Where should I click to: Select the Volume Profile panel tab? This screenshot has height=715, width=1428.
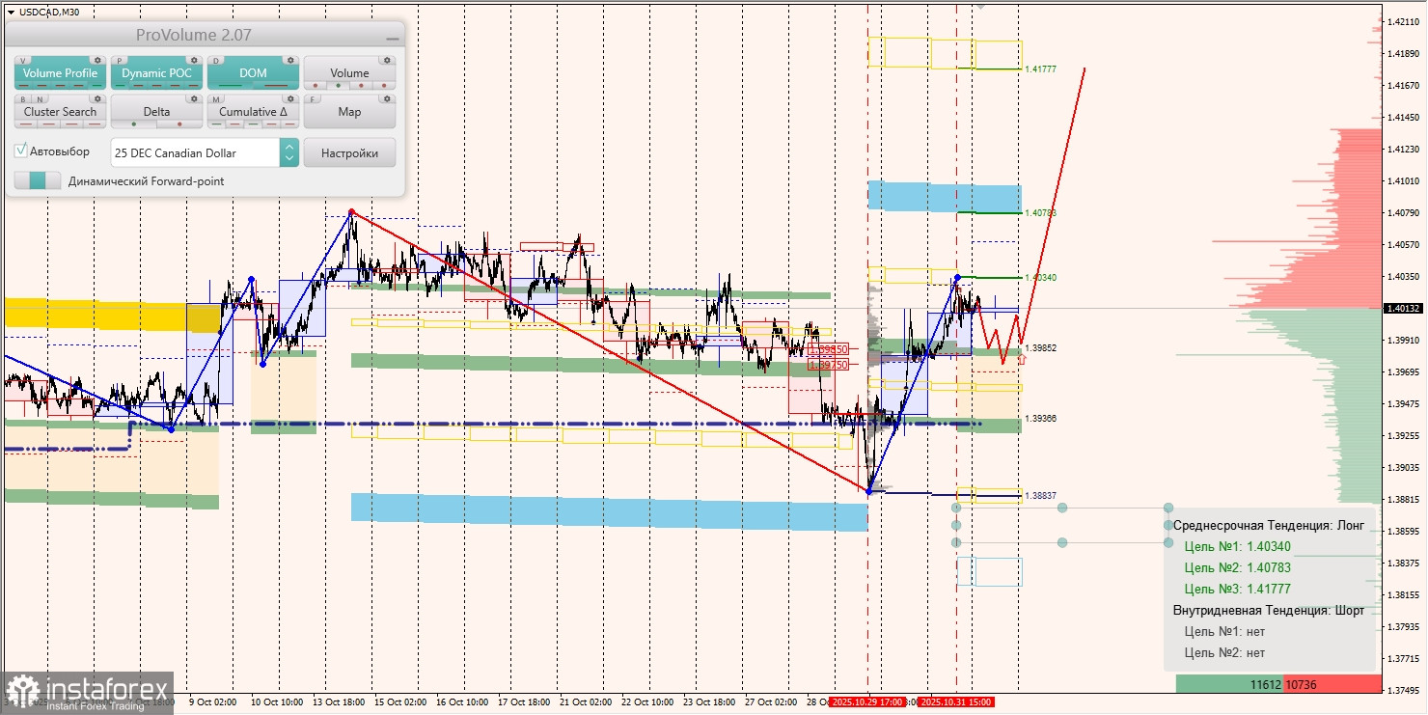(x=59, y=72)
